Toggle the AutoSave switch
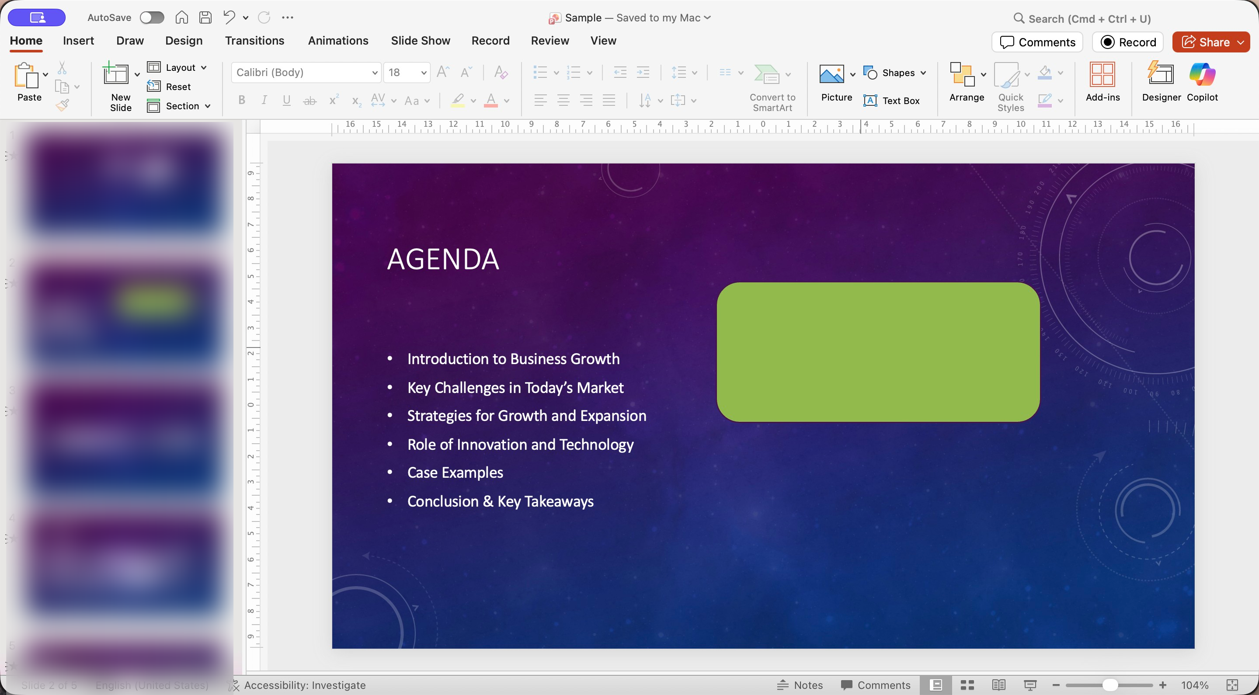 152,17
